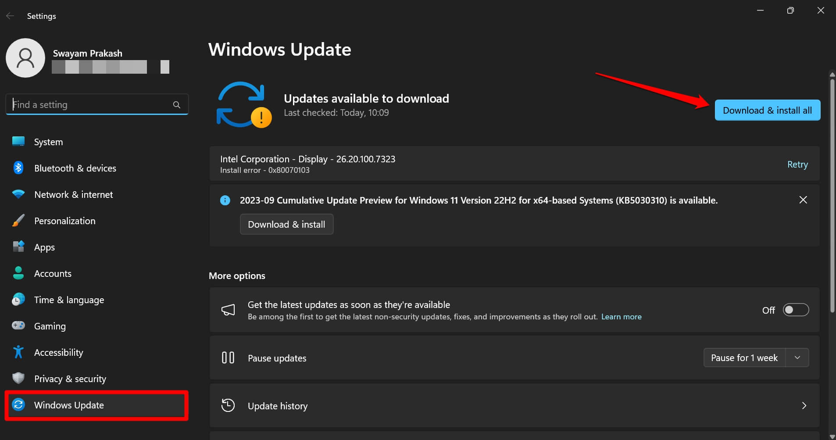Click the search magnifier in Find a setting
The width and height of the screenshot is (836, 440).
tap(176, 104)
